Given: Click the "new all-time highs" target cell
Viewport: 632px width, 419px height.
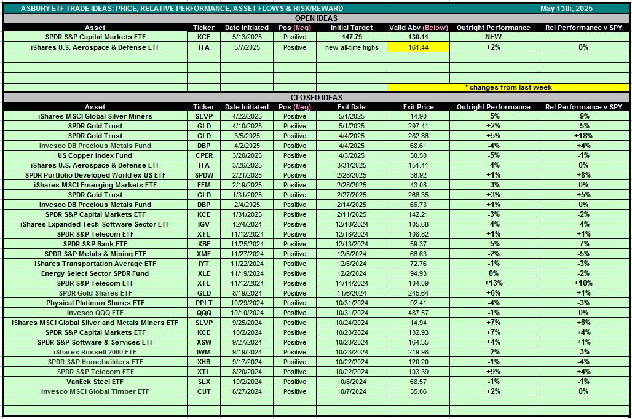Looking at the screenshot, I should [x=352, y=47].
